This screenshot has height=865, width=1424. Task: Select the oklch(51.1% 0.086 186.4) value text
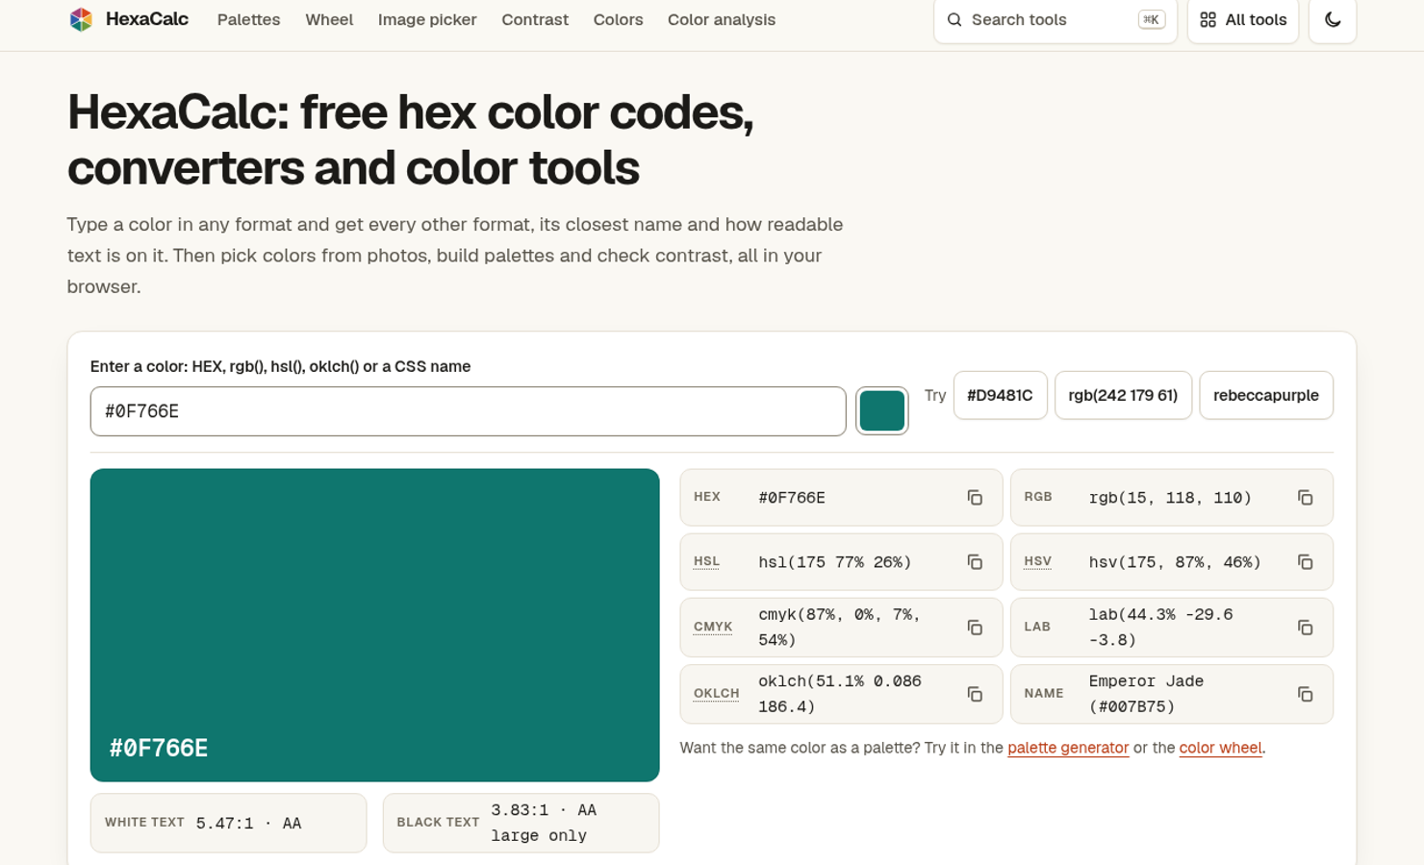840,694
